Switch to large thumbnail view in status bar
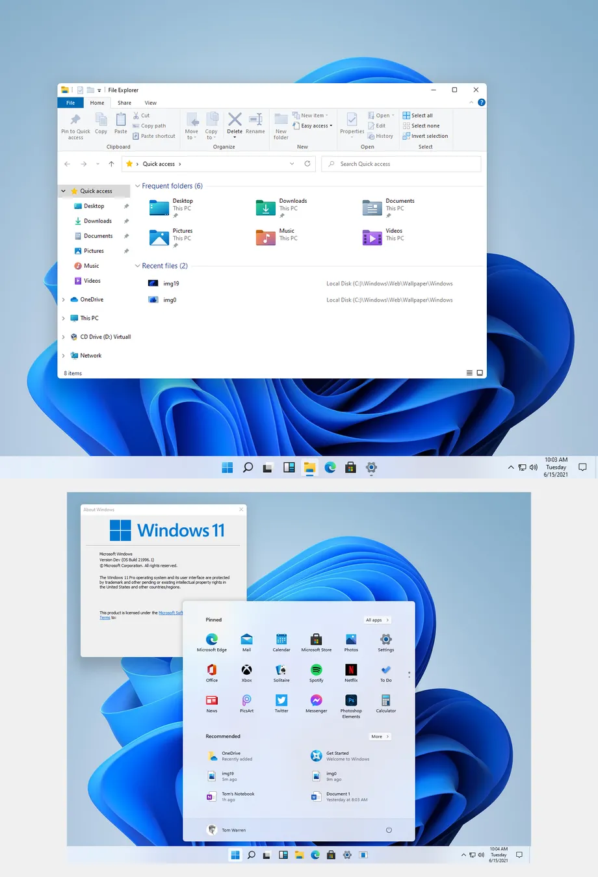Viewport: 598px width, 877px height. point(479,373)
